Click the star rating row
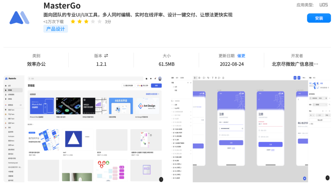This screenshot has width=336, height=186. (x=86, y=21)
